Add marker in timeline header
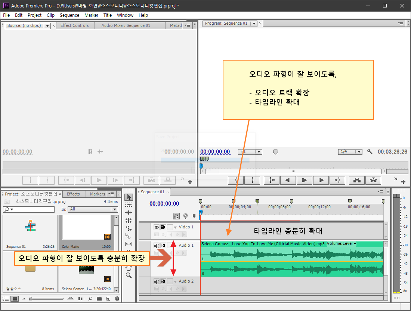 [194, 216]
